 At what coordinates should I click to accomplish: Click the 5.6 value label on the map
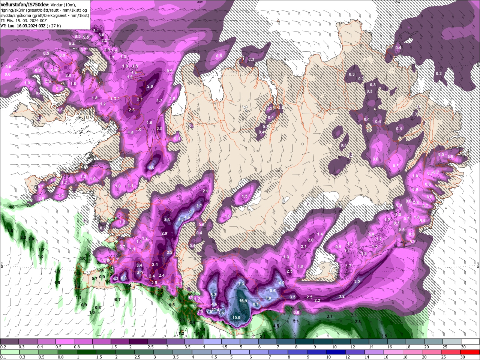(273, 291)
